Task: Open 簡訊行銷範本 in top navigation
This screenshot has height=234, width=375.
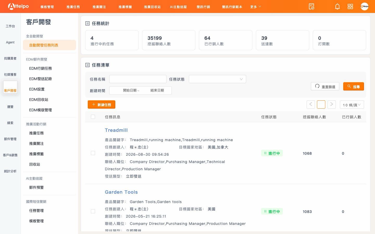Action: point(232,7)
